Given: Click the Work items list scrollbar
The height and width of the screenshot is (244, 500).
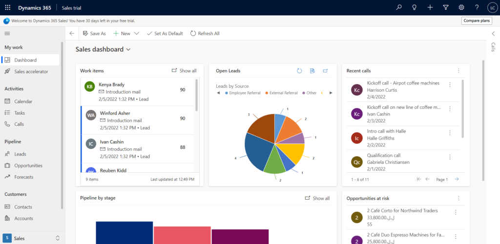Looking at the screenshot, I should [196, 96].
